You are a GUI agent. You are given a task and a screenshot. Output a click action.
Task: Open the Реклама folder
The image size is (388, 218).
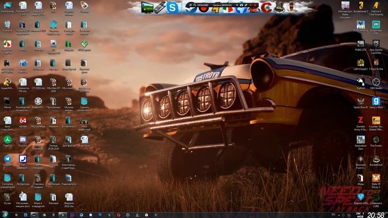coord(53,199)
